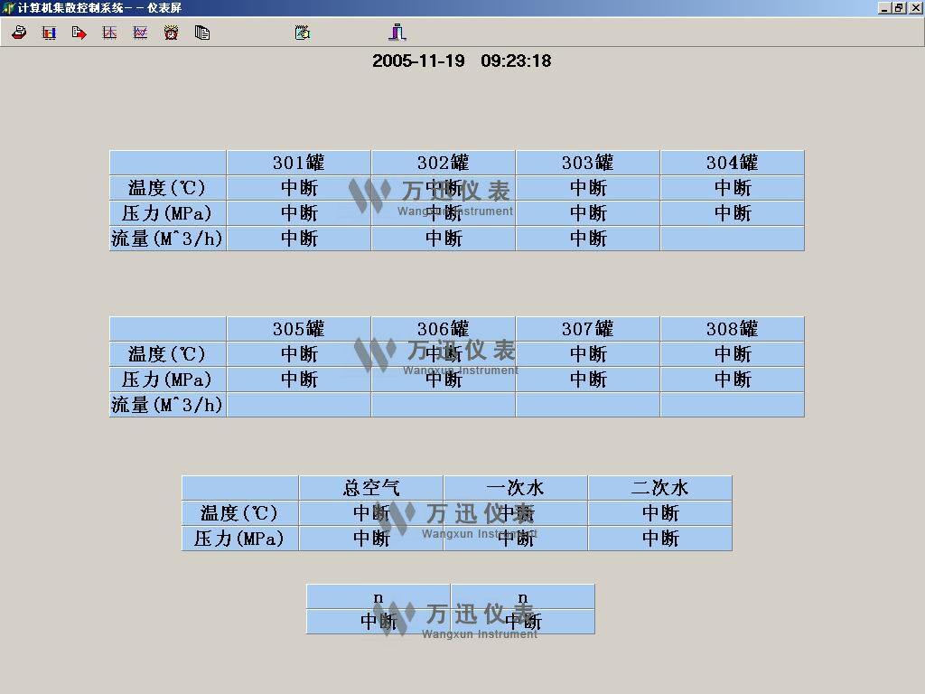Click the print icon in the toolbar
Screen dimensions: 925x694
click(18, 33)
